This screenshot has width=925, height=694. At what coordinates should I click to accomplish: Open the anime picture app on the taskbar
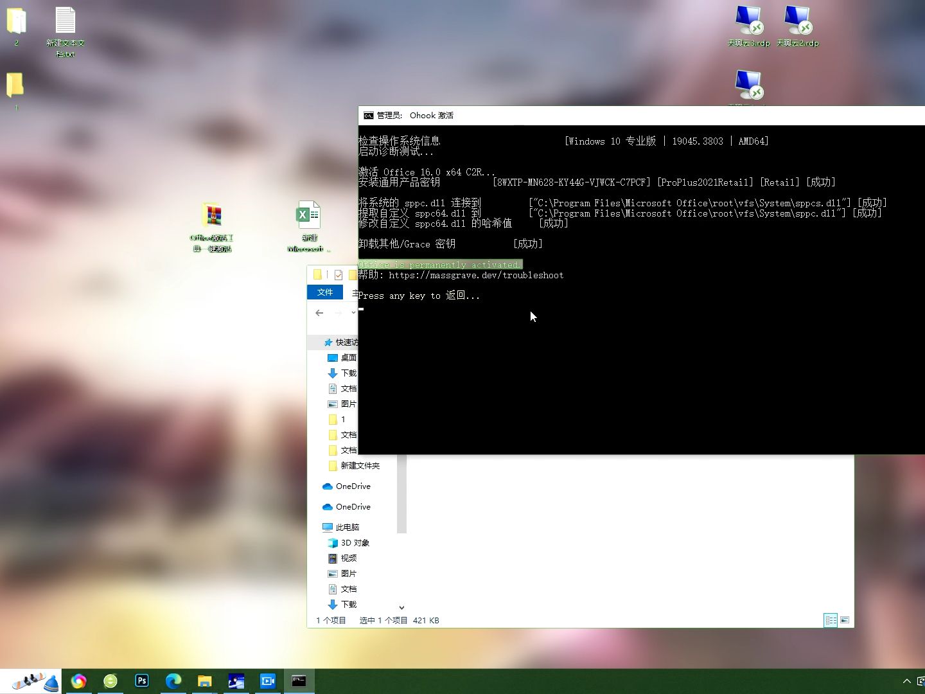click(236, 681)
